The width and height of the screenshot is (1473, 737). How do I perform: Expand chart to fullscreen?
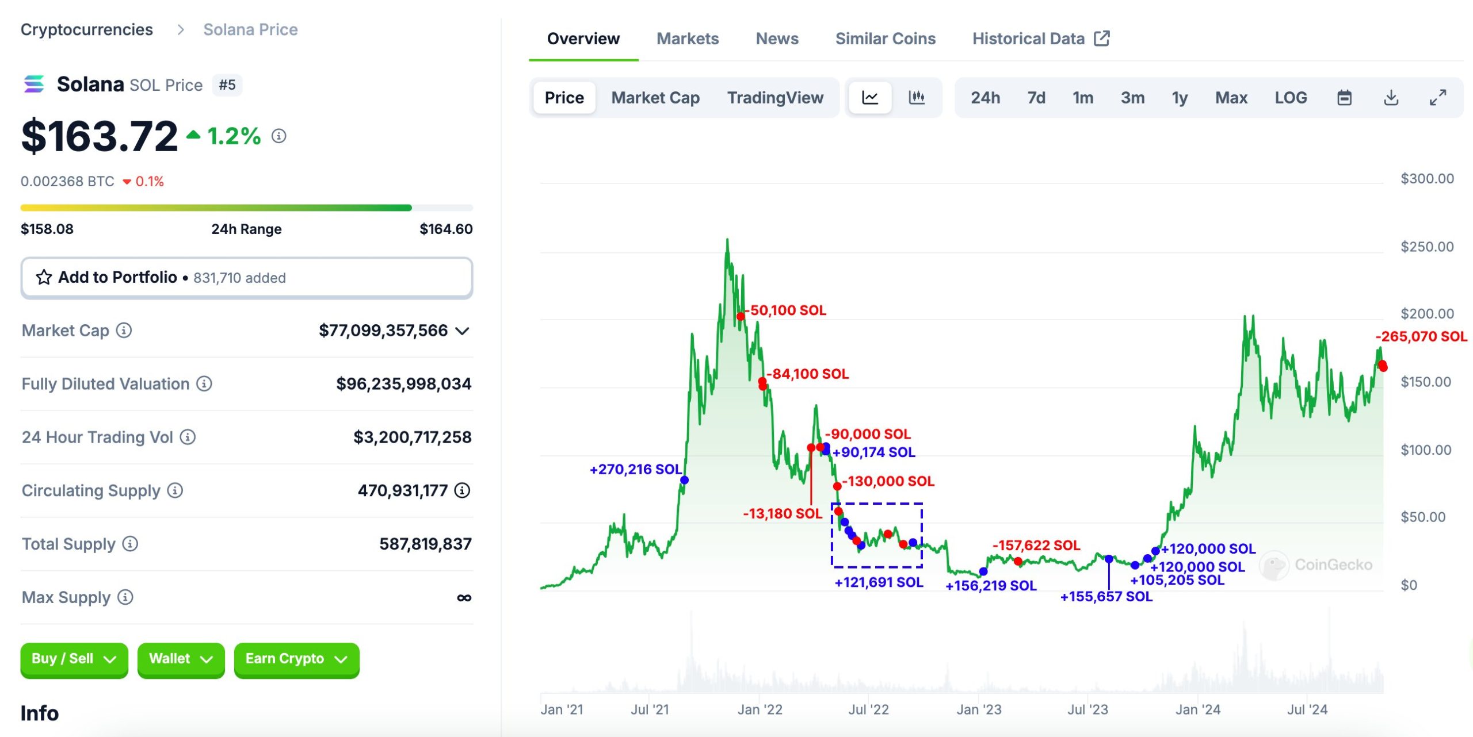coord(1437,98)
